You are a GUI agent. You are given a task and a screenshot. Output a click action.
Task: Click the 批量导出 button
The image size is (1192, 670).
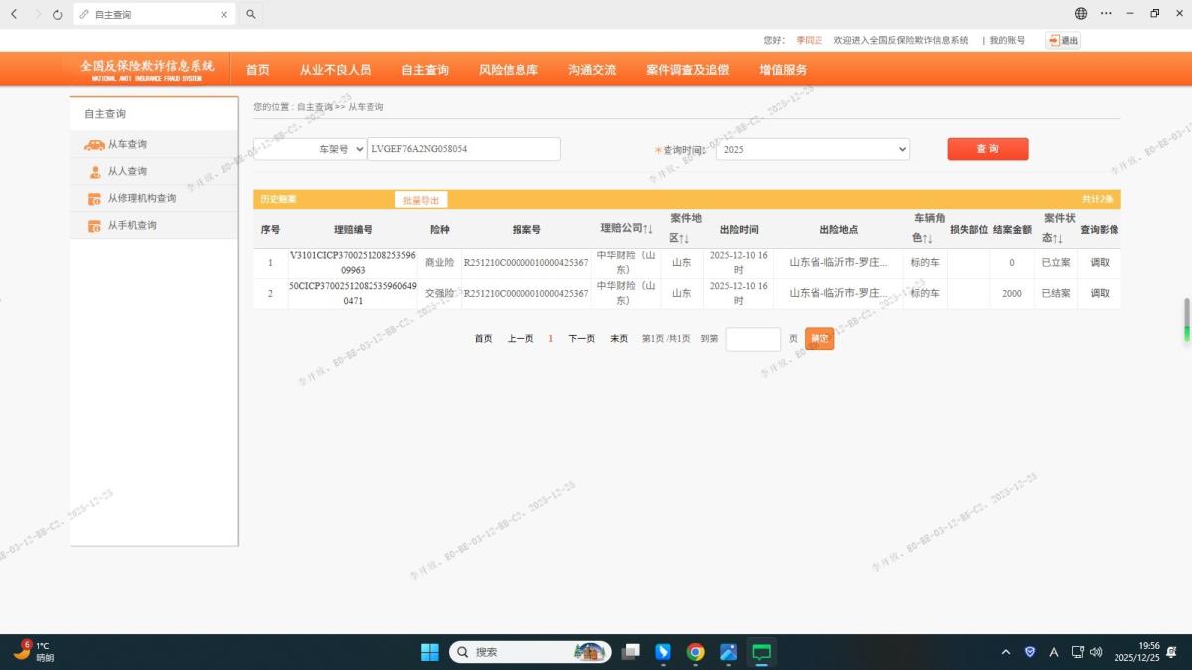pyautogui.click(x=421, y=200)
